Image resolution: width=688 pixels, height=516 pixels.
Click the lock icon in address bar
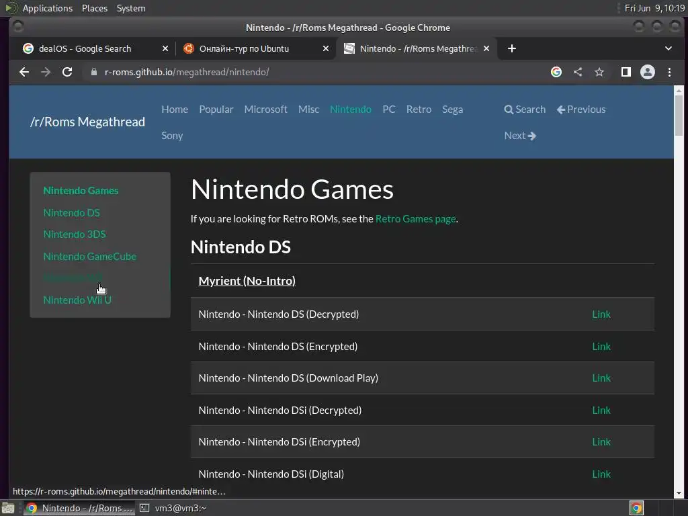tap(94, 72)
